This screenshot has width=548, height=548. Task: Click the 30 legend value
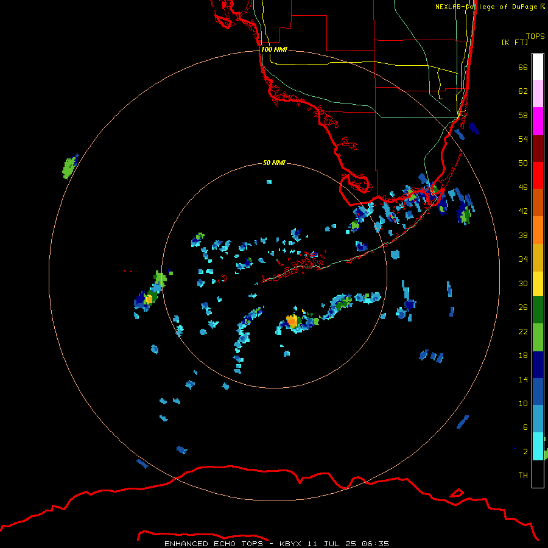[523, 283]
